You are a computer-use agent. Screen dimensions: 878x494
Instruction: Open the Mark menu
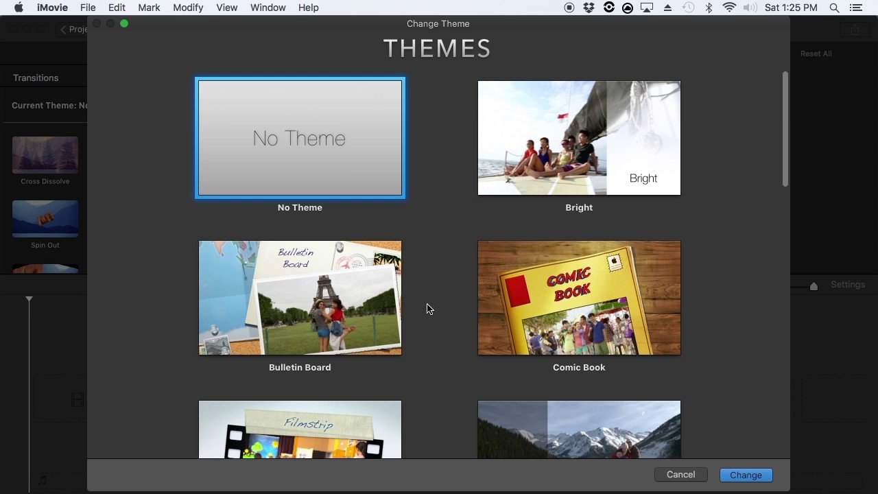[149, 8]
